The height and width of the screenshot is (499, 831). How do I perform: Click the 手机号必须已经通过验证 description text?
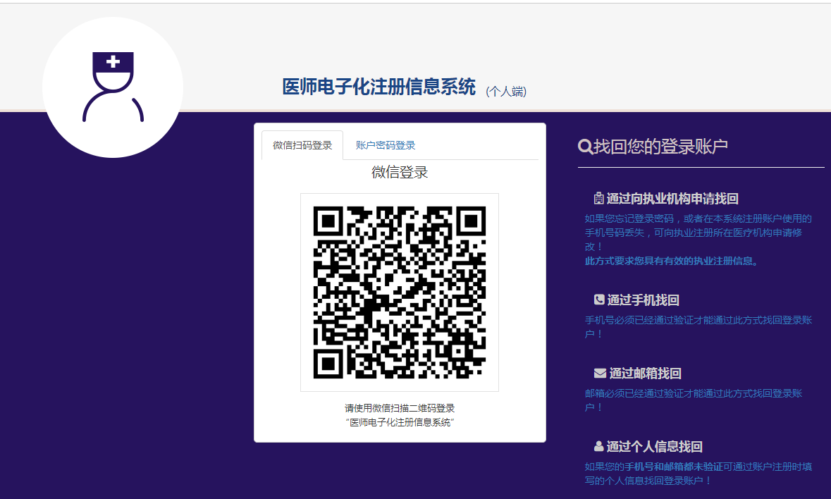click(698, 320)
